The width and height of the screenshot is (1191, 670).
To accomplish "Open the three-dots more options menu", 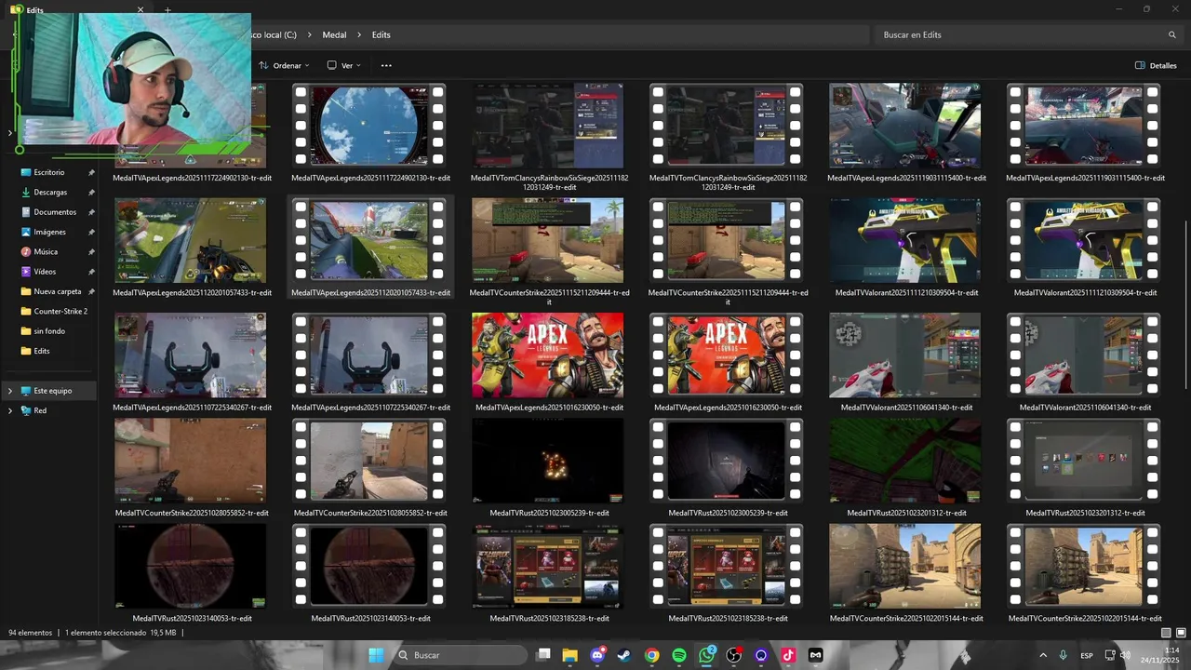I will click(386, 65).
